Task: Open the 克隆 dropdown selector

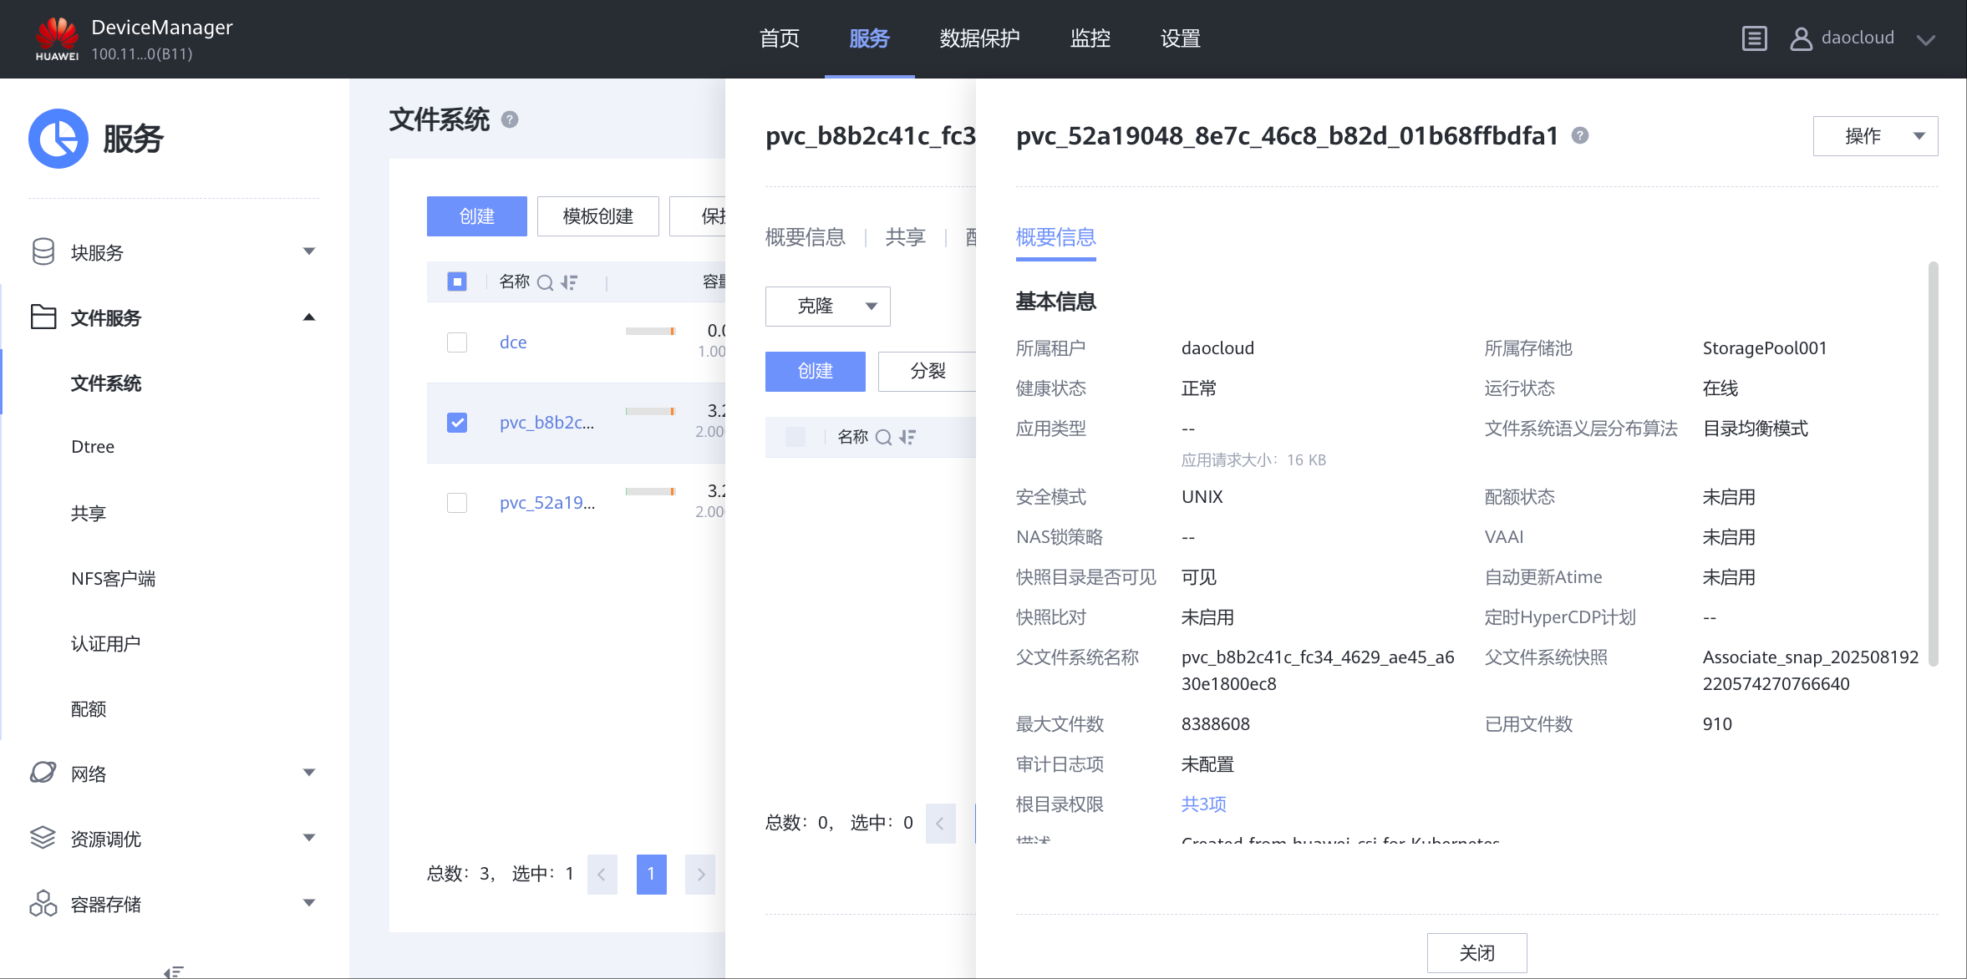Action: [827, 307]
